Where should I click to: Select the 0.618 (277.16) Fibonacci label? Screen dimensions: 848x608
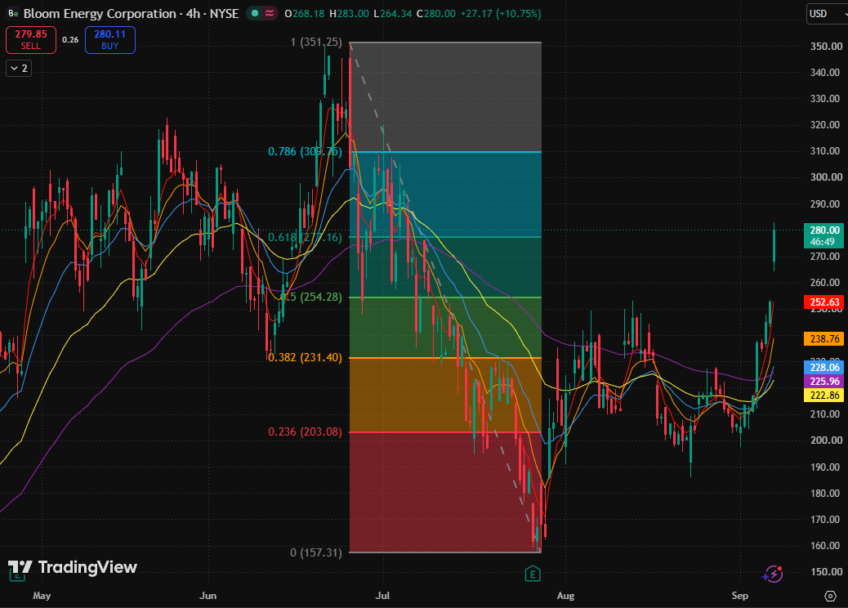(305, 237)
